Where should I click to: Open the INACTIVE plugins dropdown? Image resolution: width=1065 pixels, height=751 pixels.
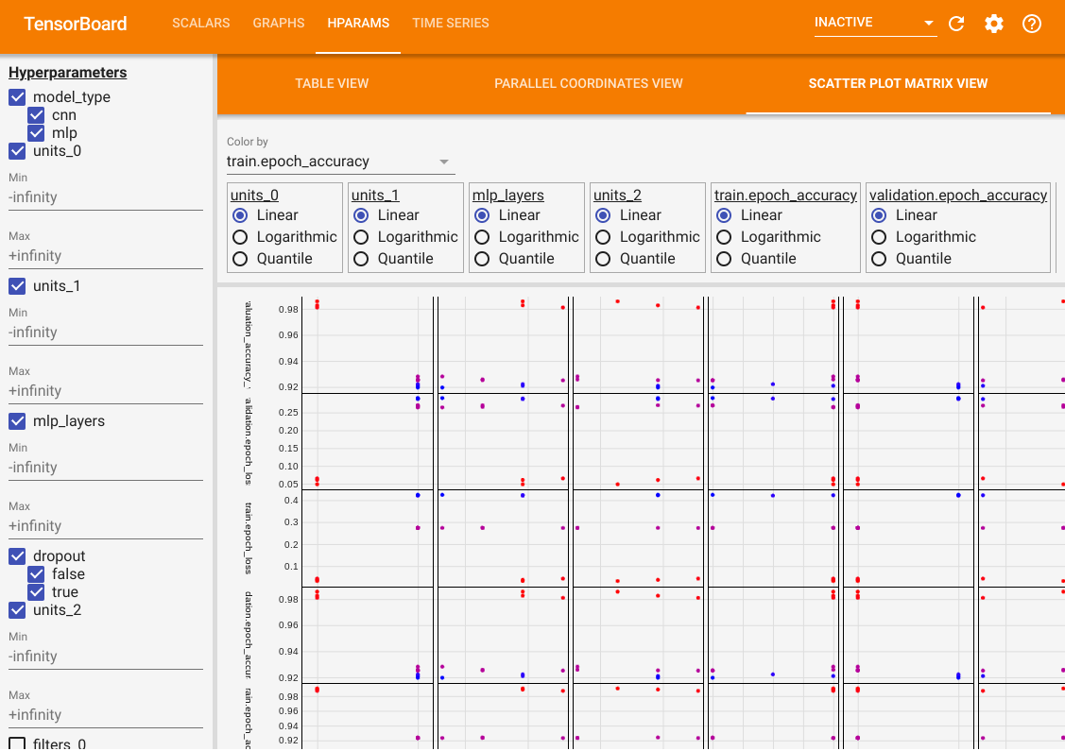coord(875,23)
